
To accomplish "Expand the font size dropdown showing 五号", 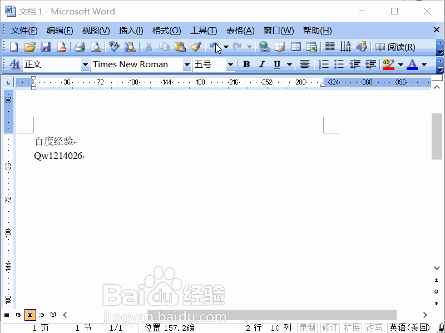I will point(230,64).
